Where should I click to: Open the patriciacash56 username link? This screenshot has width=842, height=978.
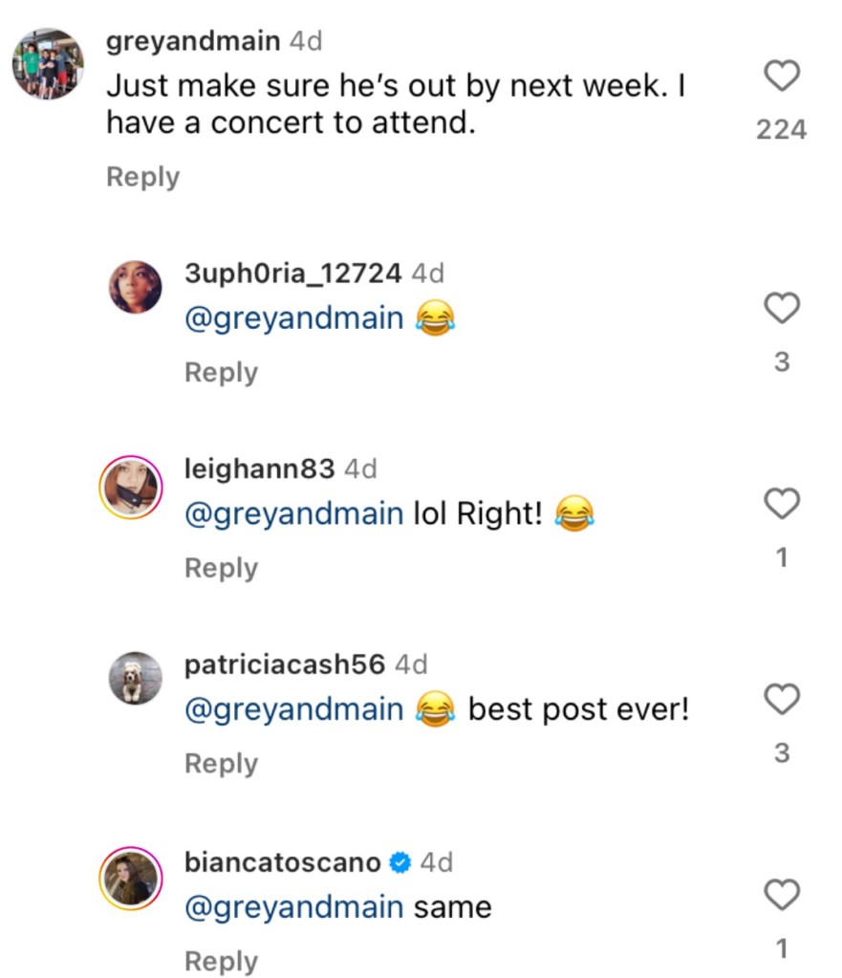[285, 663]
